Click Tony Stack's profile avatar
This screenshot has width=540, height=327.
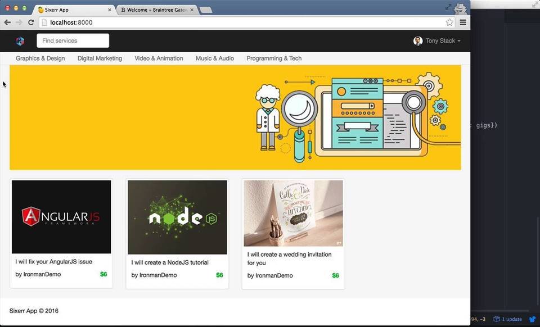[418, 41]
